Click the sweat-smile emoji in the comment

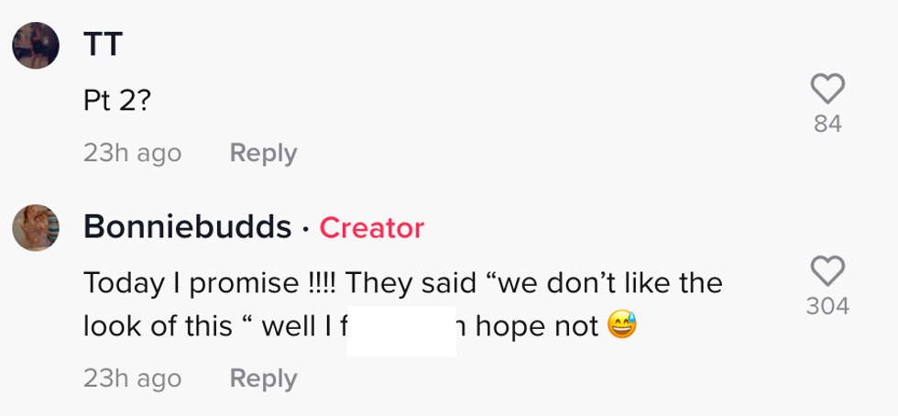[621, 325]
